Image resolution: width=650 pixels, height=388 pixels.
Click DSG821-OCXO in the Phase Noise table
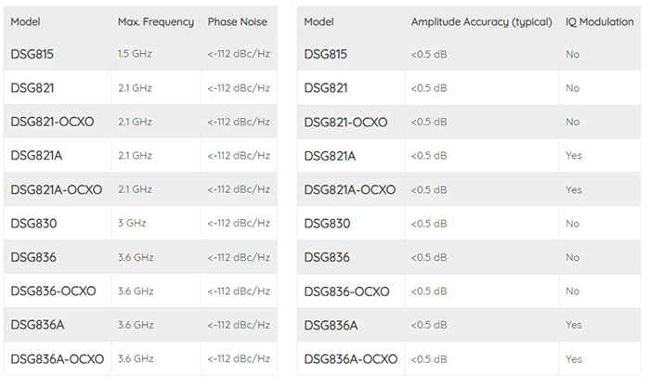coord(52,122)
